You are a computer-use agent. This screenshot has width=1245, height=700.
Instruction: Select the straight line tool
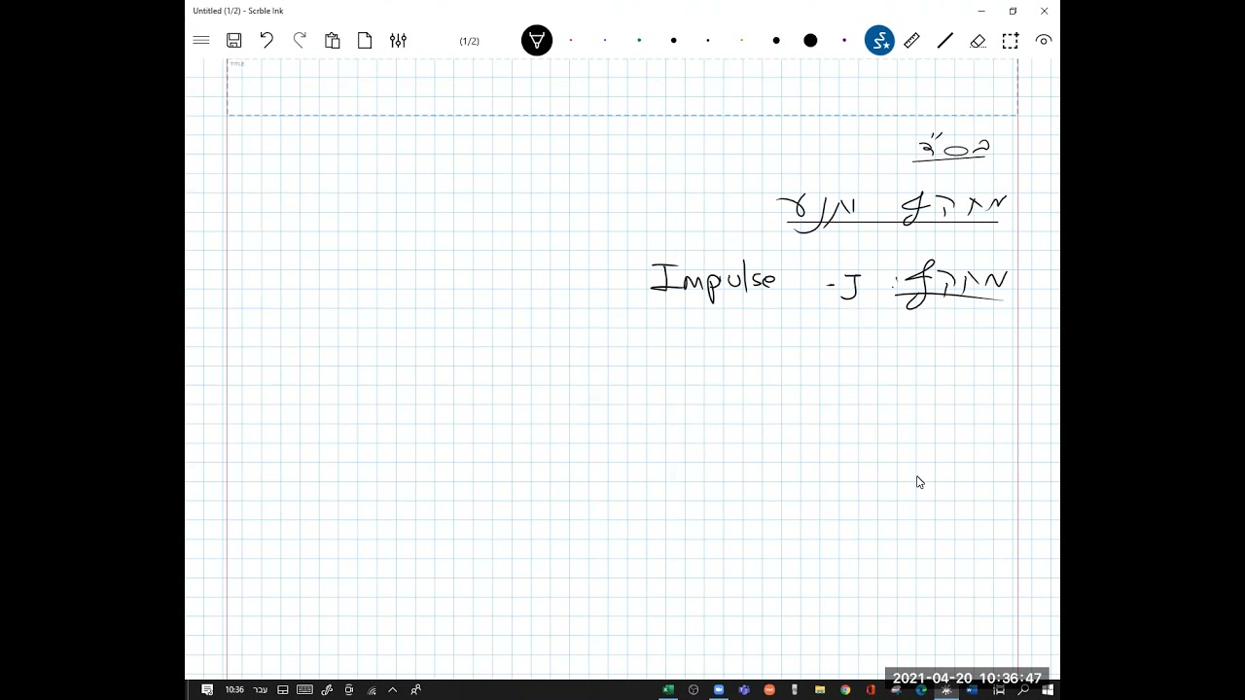tap(944, 41)
